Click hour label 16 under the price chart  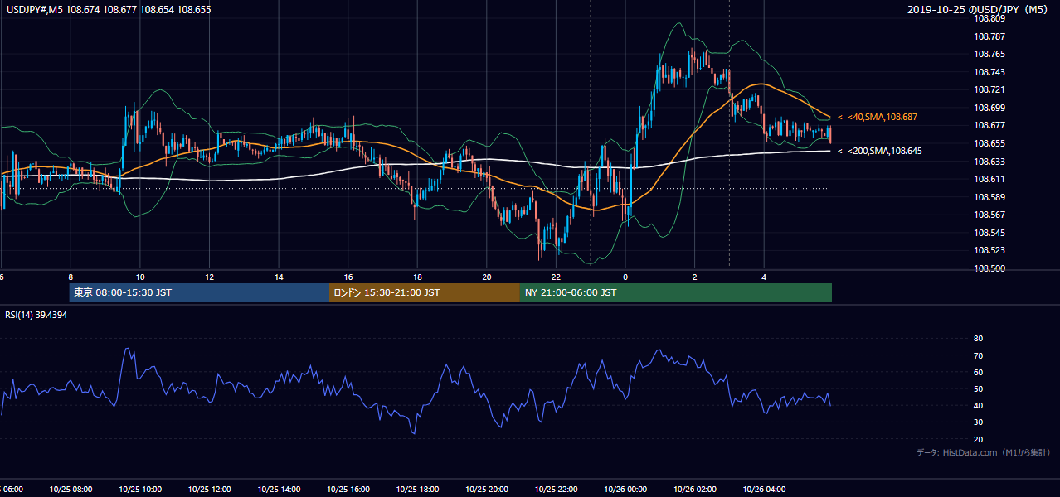(348, 277)
